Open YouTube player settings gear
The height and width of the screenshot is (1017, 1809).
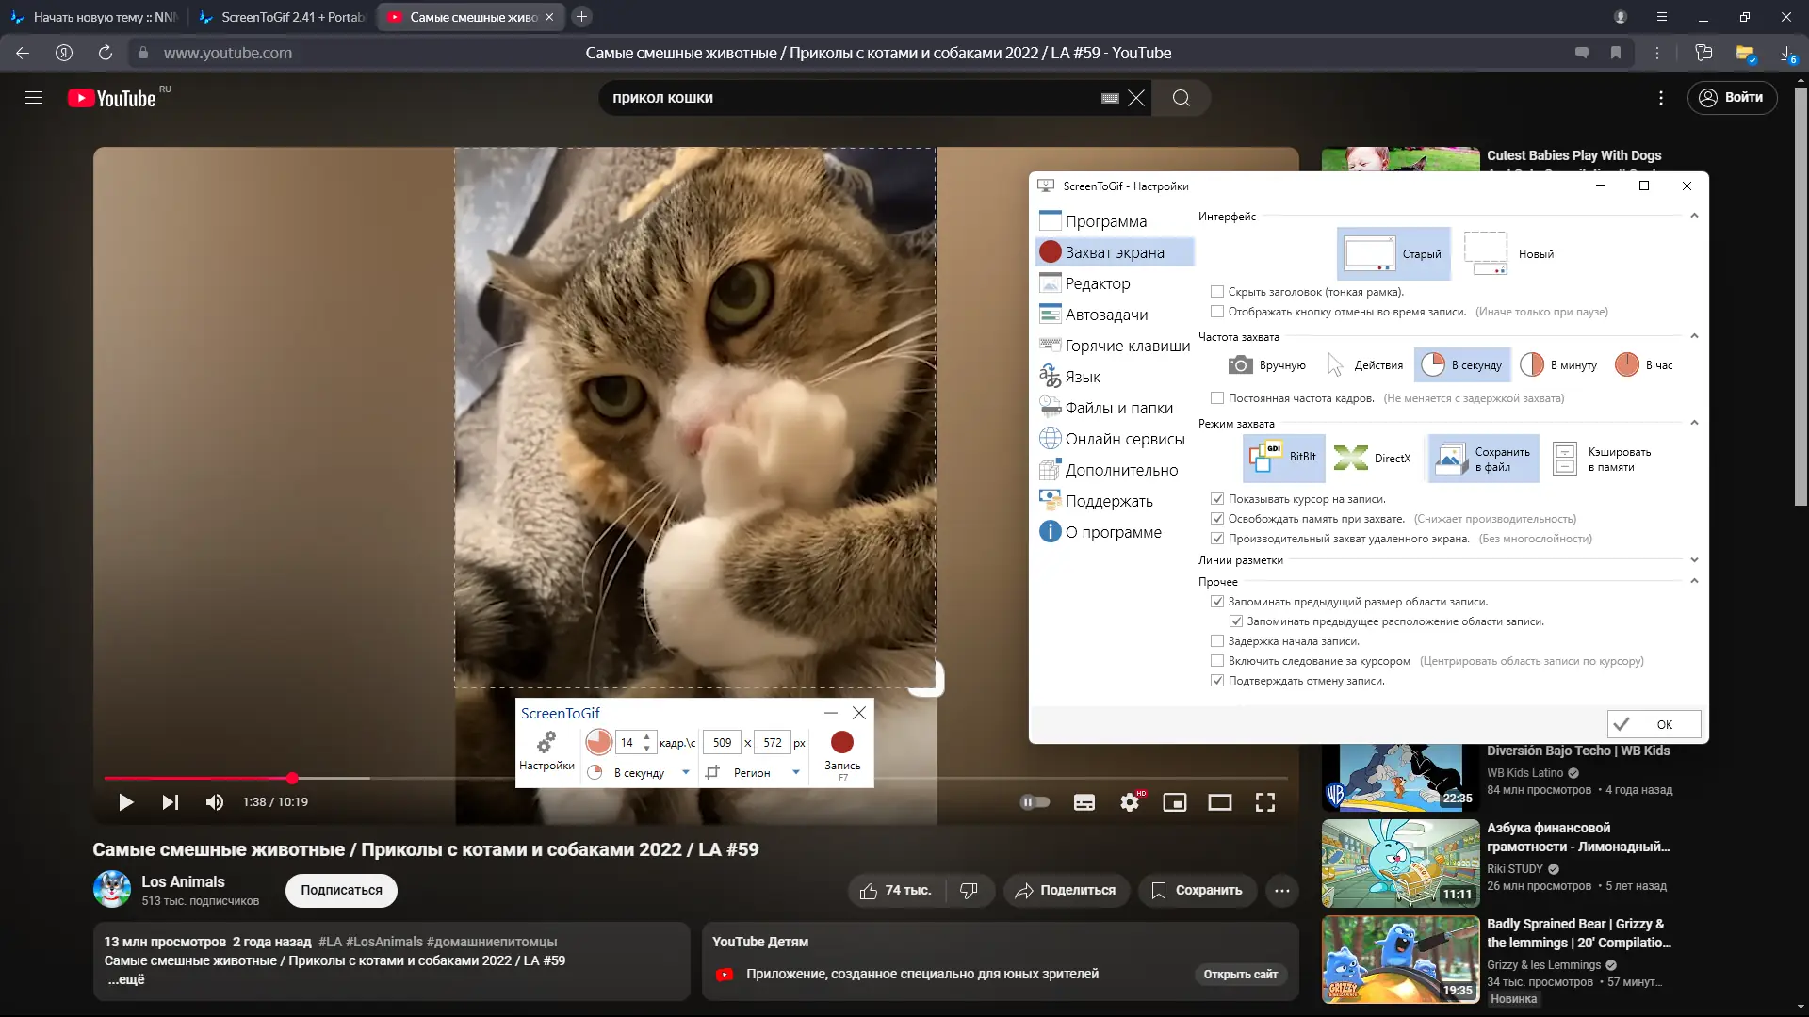tap(1130, 802)
